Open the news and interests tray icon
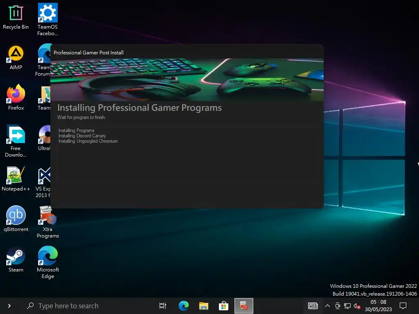Screen dimensions: 419x314 pyautogui.click(x=313, y=306)
